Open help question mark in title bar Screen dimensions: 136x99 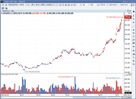coord(128,2)
